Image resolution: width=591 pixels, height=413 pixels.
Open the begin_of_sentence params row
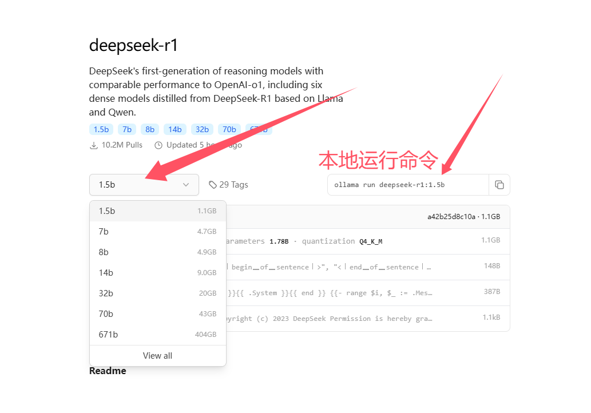click(368, 267)
